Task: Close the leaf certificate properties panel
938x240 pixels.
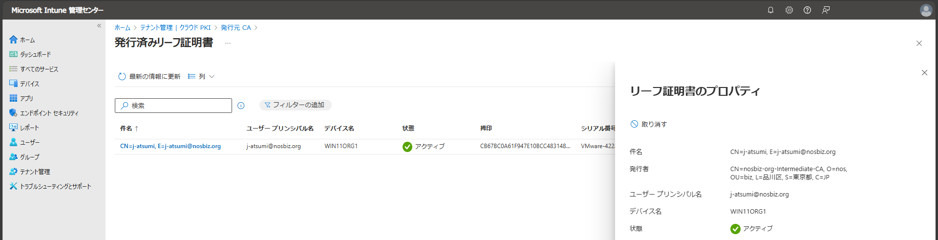Action: point(924,73)
